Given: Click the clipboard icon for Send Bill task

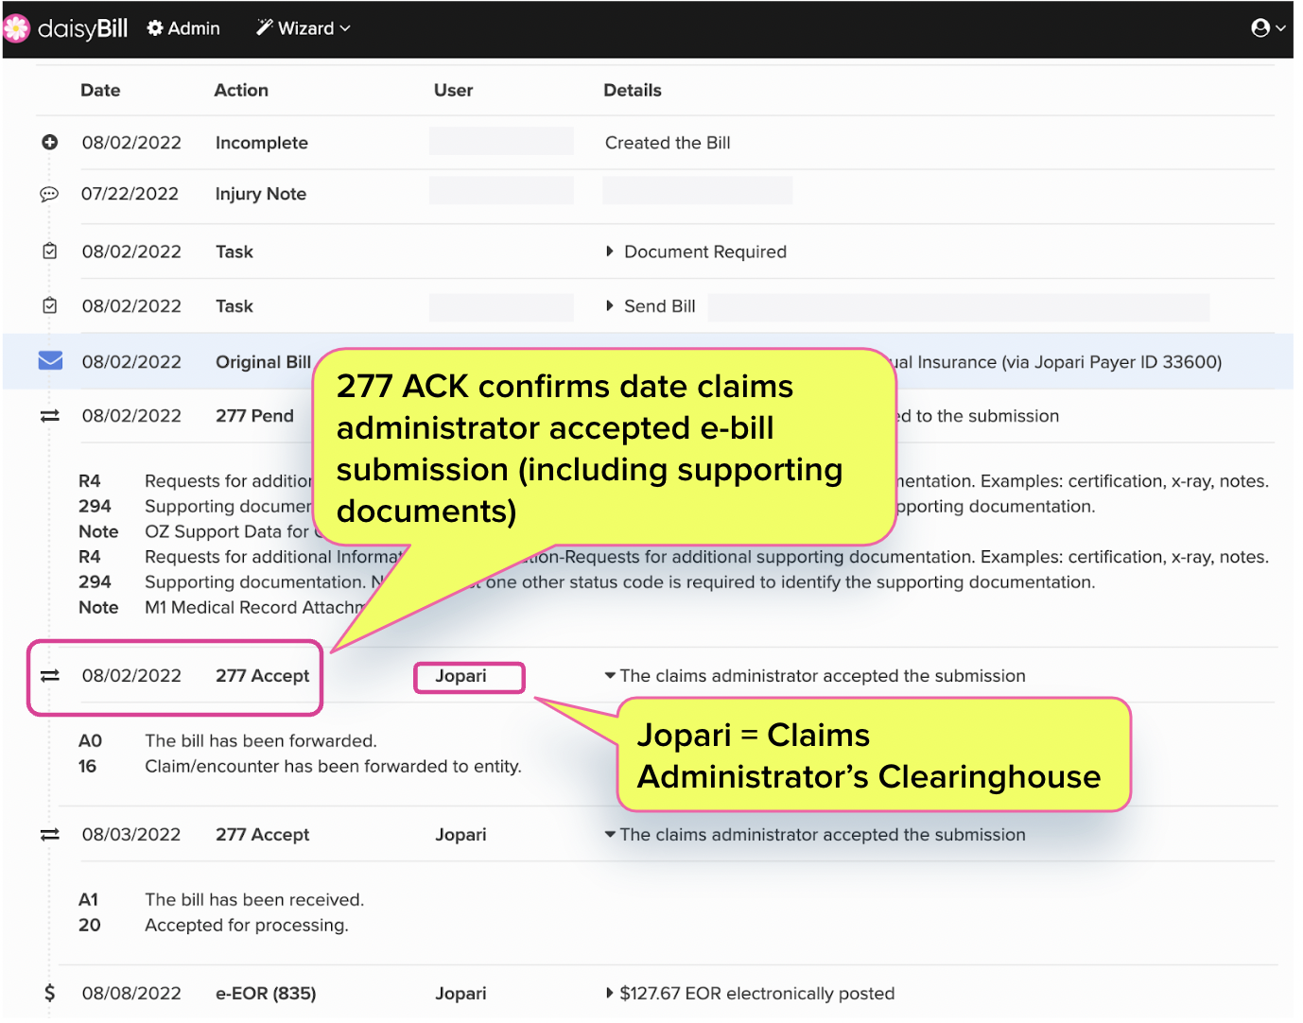Looking at the screenshot, I should coord(50,306).
